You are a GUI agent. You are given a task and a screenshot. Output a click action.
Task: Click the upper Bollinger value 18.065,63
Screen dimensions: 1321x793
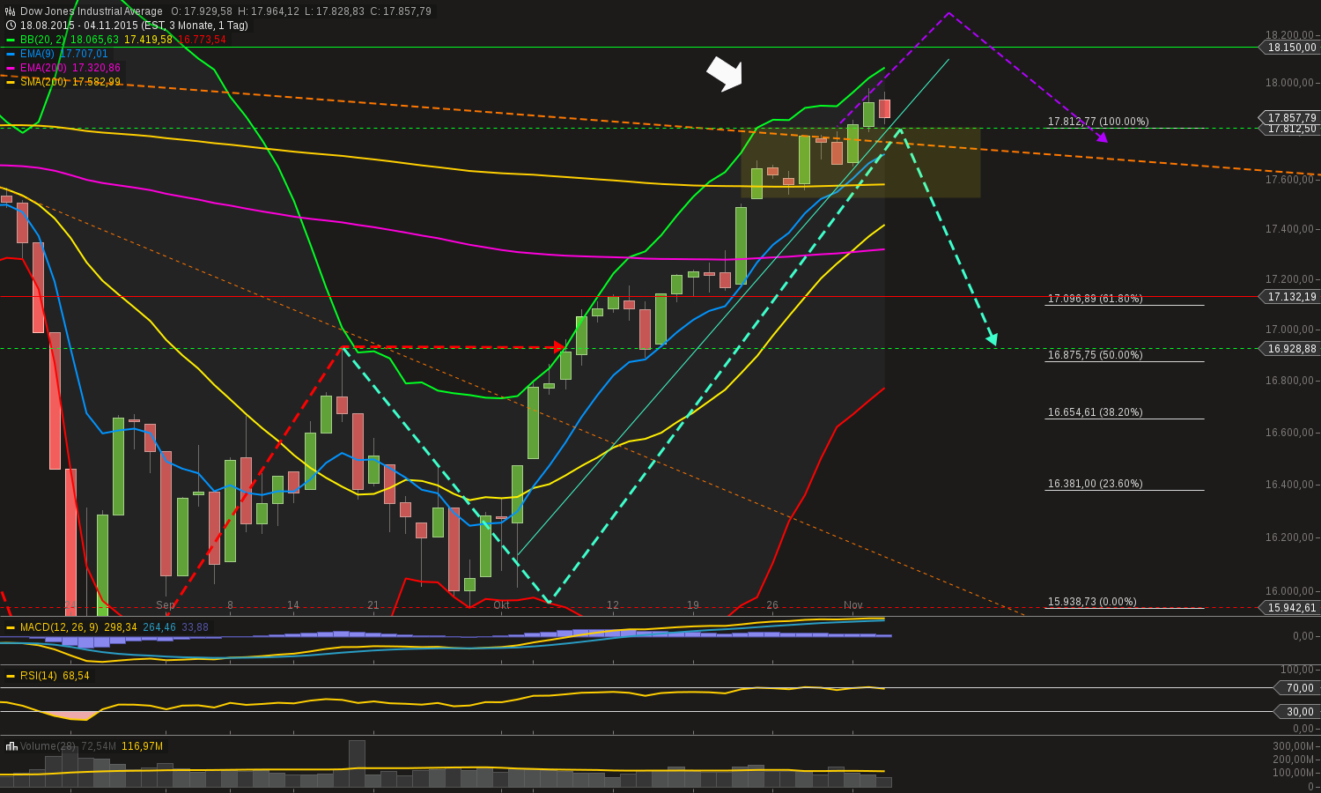point(94,40)
